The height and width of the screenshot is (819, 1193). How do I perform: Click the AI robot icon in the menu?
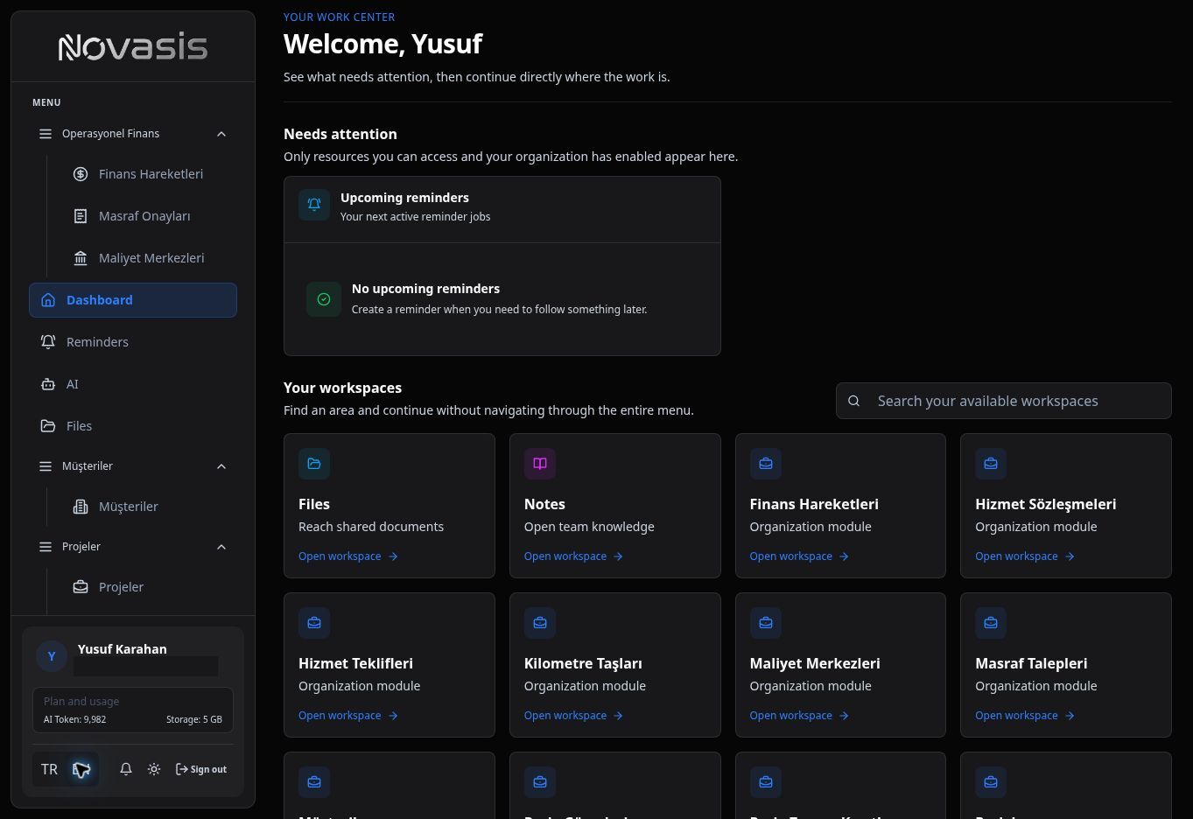[48, 384]
